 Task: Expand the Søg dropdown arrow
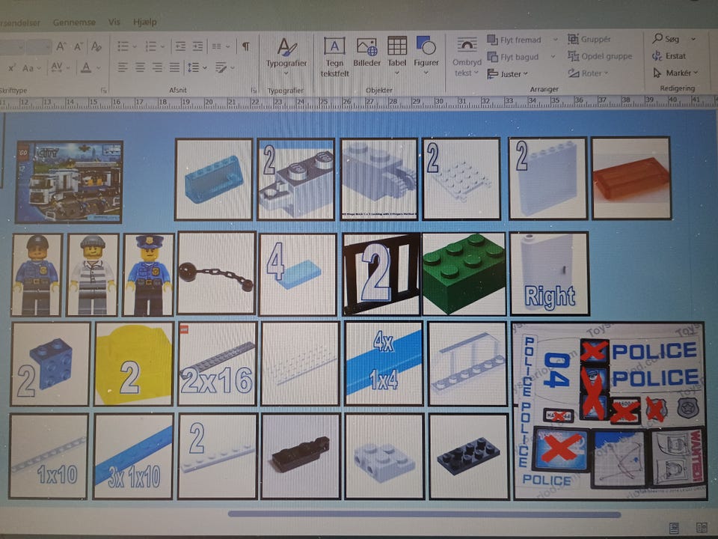[x=693, y=39]
